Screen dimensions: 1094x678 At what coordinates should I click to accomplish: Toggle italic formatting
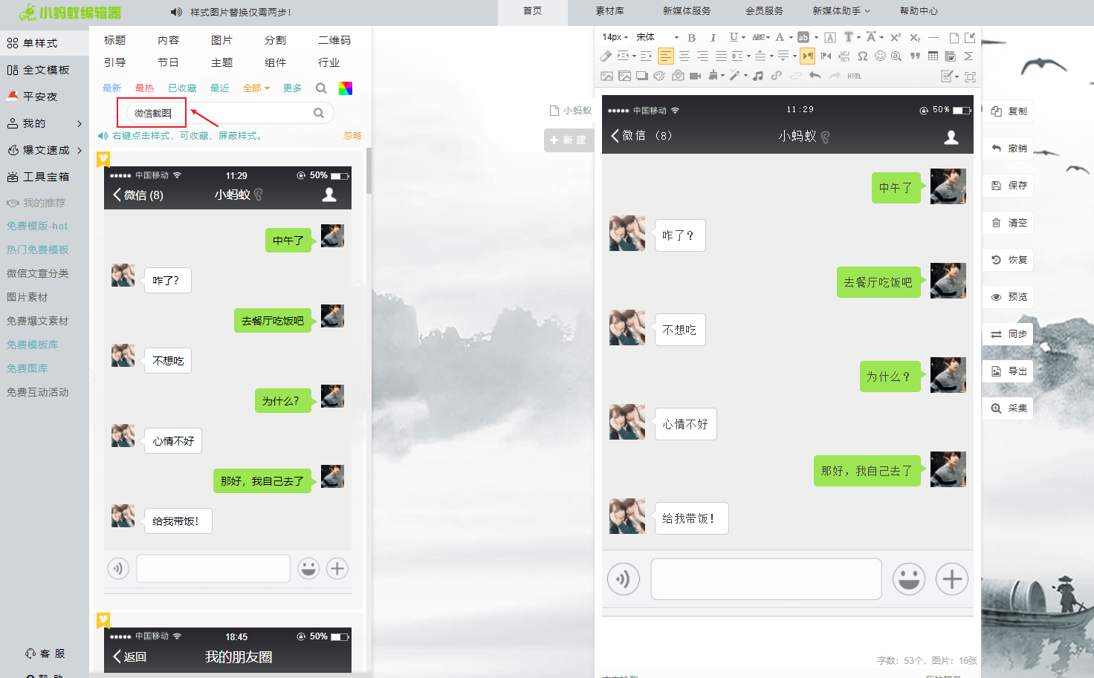tap(713, 37)
